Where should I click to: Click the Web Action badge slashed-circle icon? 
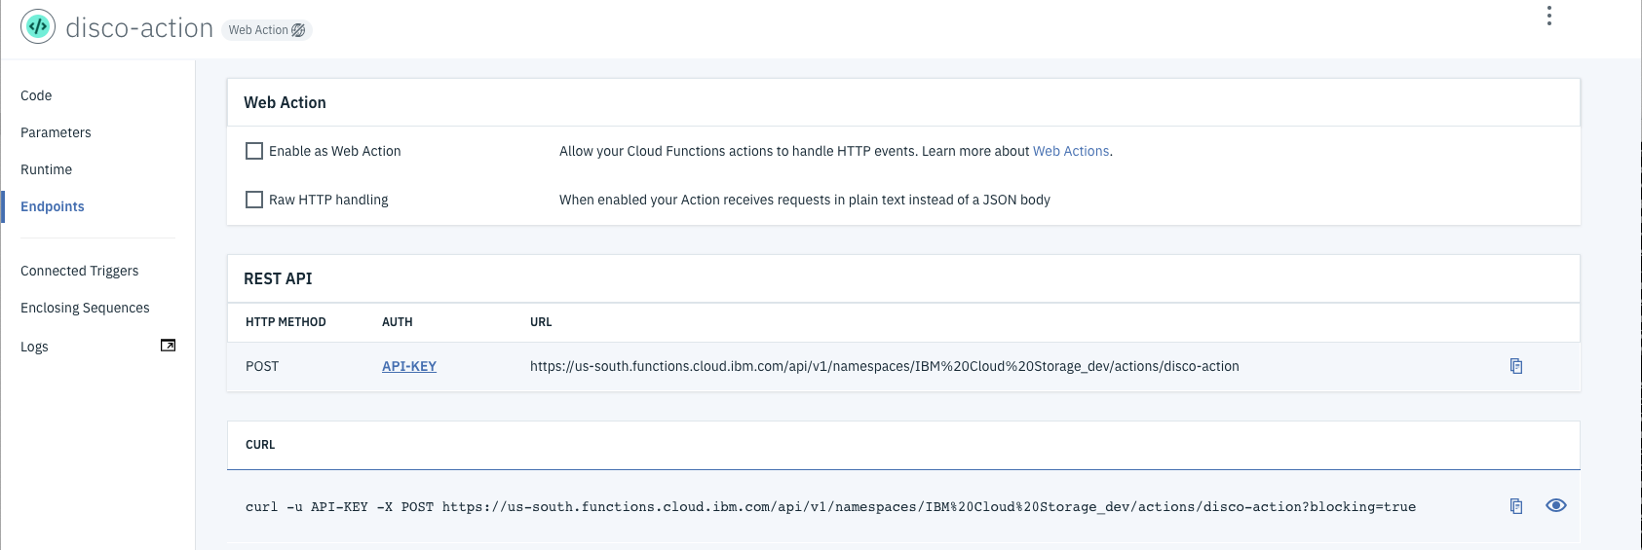click(x=298, y=30)
